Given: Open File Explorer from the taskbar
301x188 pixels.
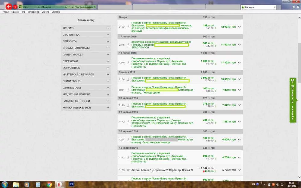Looking at the screenshot, I should (16, 185).
